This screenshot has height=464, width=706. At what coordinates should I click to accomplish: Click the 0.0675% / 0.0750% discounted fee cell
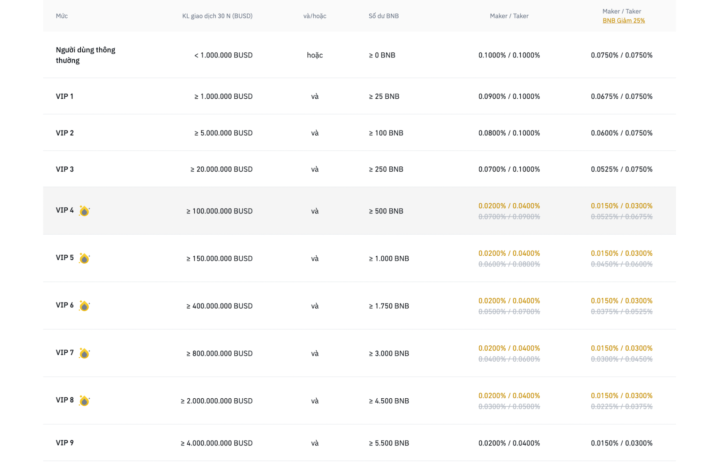(x=621, y=96)
